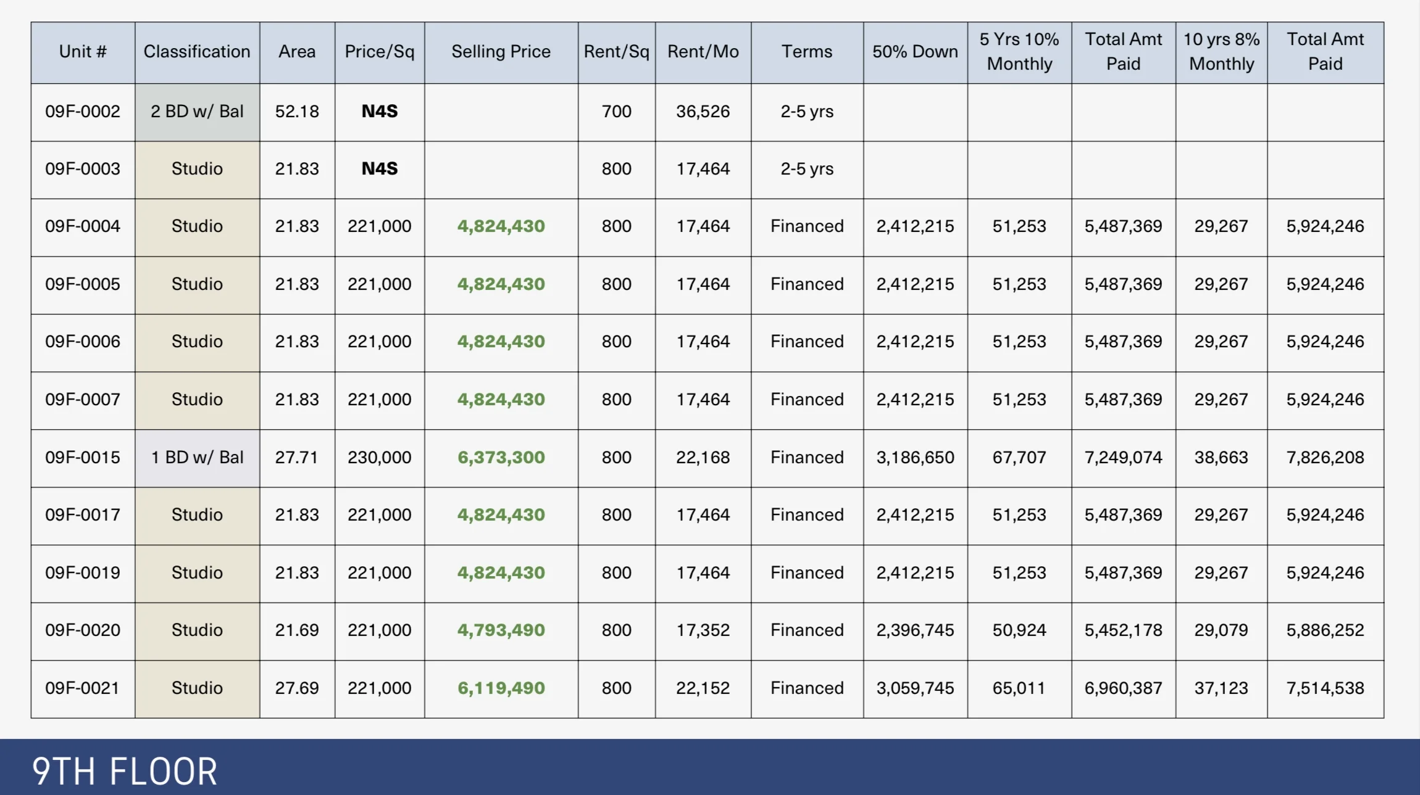Screen dimensions: 1420x795
Task: Click rent per month 36,526
Action: 703,112
